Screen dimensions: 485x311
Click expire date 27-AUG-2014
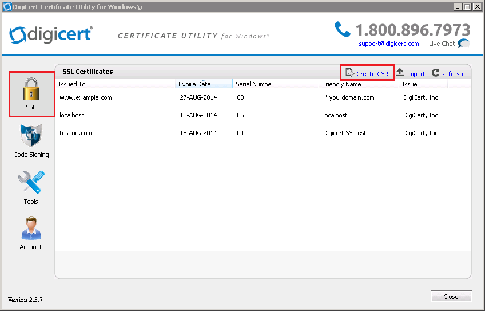198,97
